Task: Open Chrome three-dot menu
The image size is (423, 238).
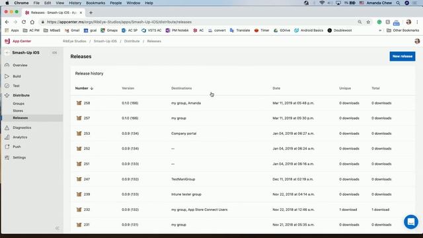Action: click(x=417, y=22)
